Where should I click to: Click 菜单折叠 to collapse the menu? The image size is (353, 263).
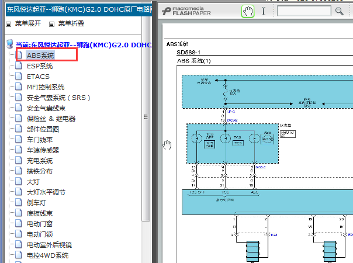coord(71,23)
